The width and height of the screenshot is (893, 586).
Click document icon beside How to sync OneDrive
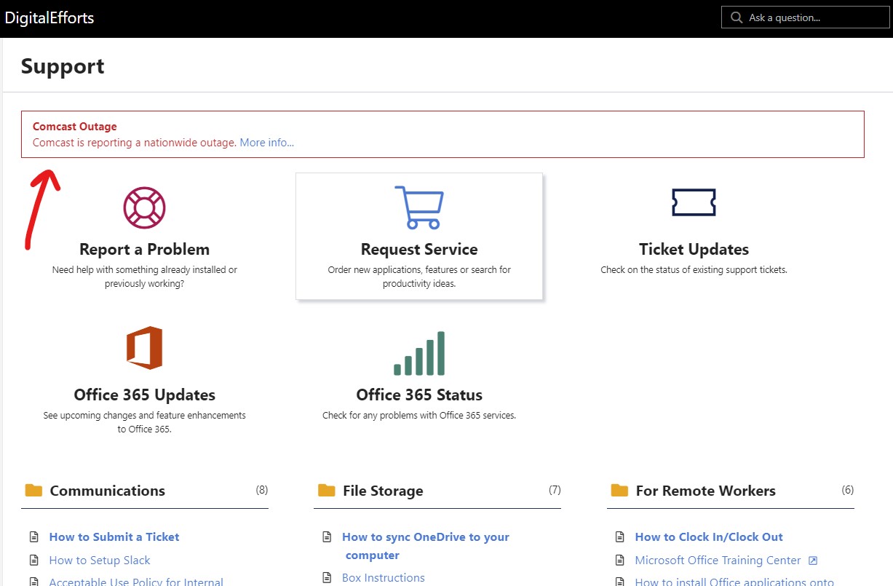tap(327, 537)
